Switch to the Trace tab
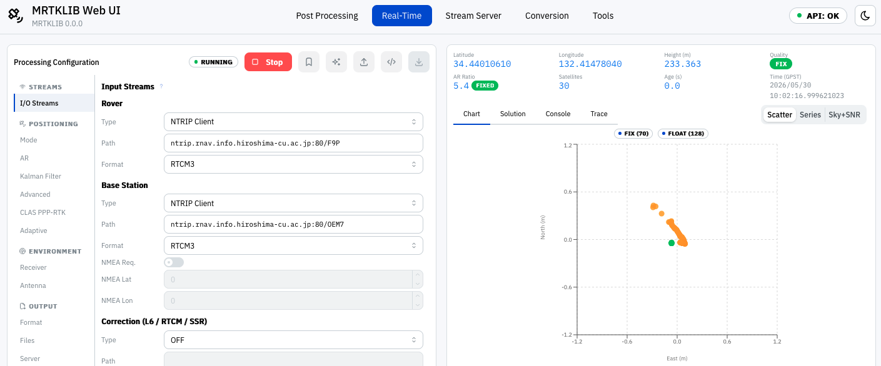The image size is (881, 366). [x=599, y=114]
